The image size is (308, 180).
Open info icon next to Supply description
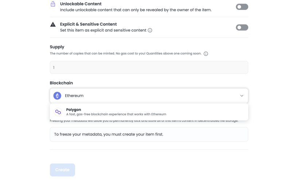206,54
